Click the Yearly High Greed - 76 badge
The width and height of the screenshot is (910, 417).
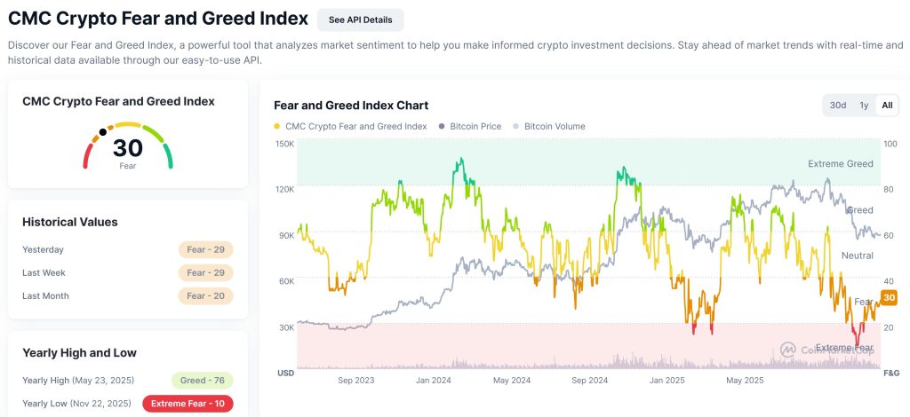tap(202, 380)
